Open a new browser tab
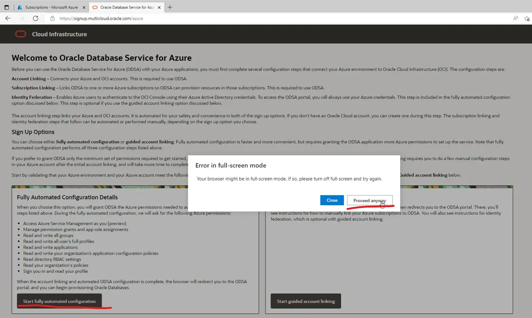The image size is (532, 318). tap(170, 7)
